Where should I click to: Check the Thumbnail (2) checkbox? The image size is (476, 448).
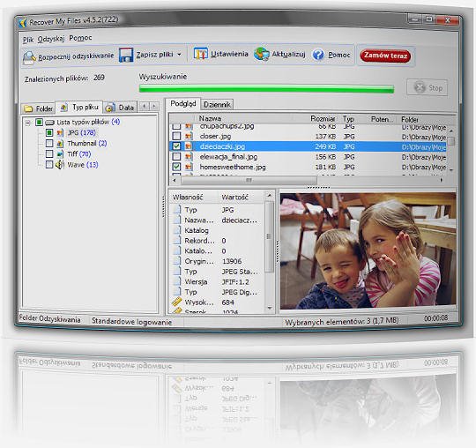tap(49, 144)
